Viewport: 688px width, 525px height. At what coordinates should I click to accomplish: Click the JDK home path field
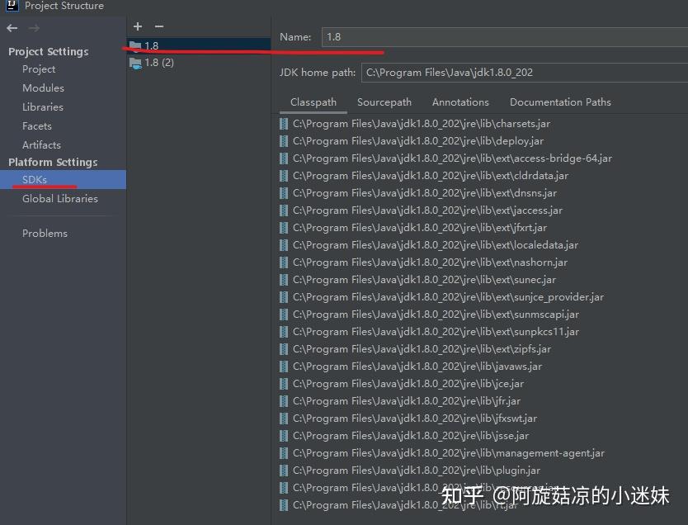tap(525, 73)
